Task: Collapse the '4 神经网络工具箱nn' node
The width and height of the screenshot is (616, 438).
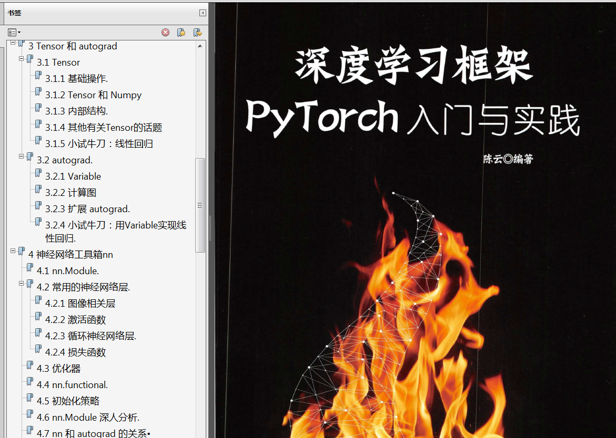Action: coord(13,251)
